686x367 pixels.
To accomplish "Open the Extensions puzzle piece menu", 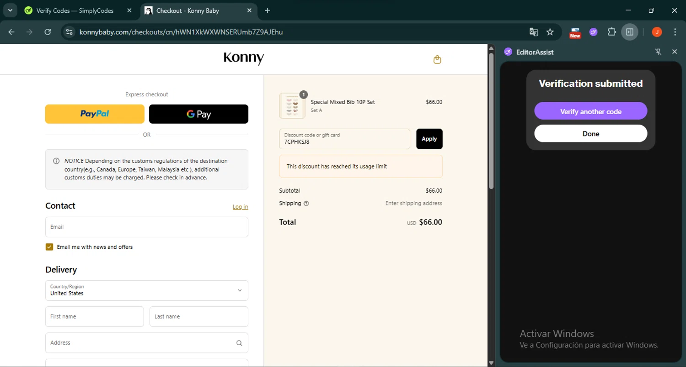I will (x=611, y=32).
